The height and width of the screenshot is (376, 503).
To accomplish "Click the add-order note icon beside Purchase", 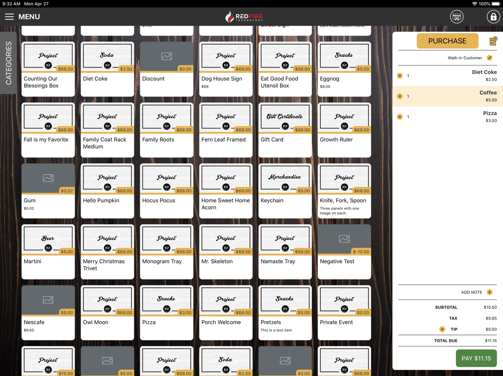I will click(493, 41).
